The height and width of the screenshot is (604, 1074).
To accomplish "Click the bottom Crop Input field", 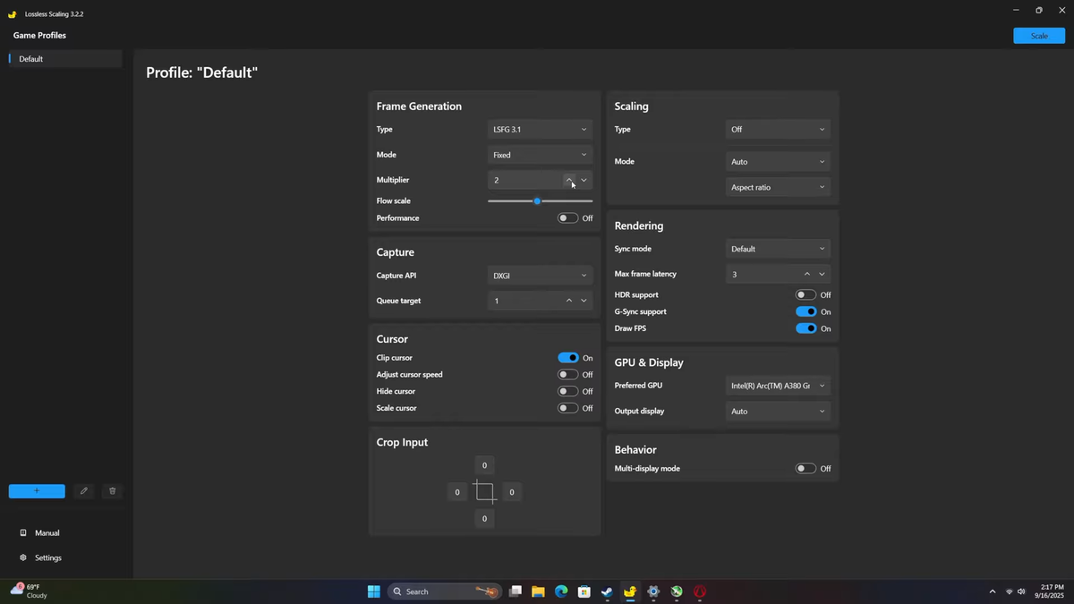I will click(x=484, y=519).
